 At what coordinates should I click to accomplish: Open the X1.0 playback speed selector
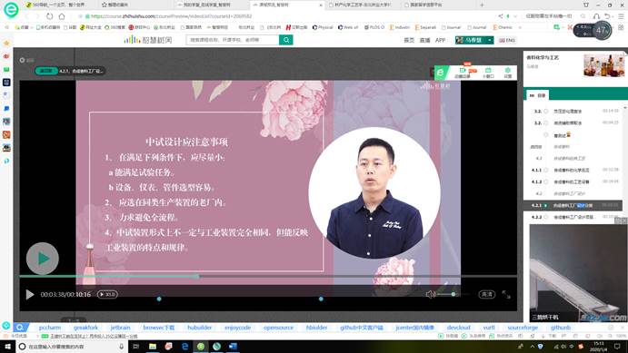[107, 294]
